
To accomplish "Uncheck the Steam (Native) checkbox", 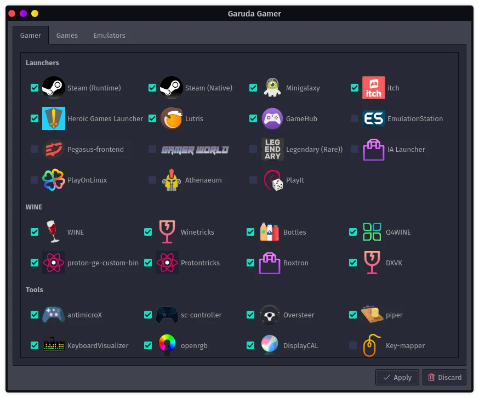I will point(152,88).
